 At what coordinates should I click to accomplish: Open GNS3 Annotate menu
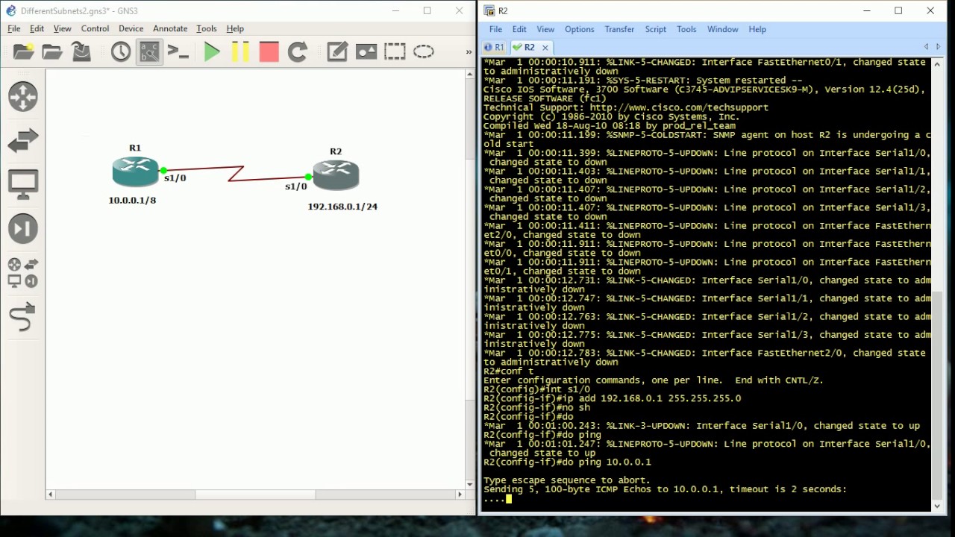coord(170,28)
